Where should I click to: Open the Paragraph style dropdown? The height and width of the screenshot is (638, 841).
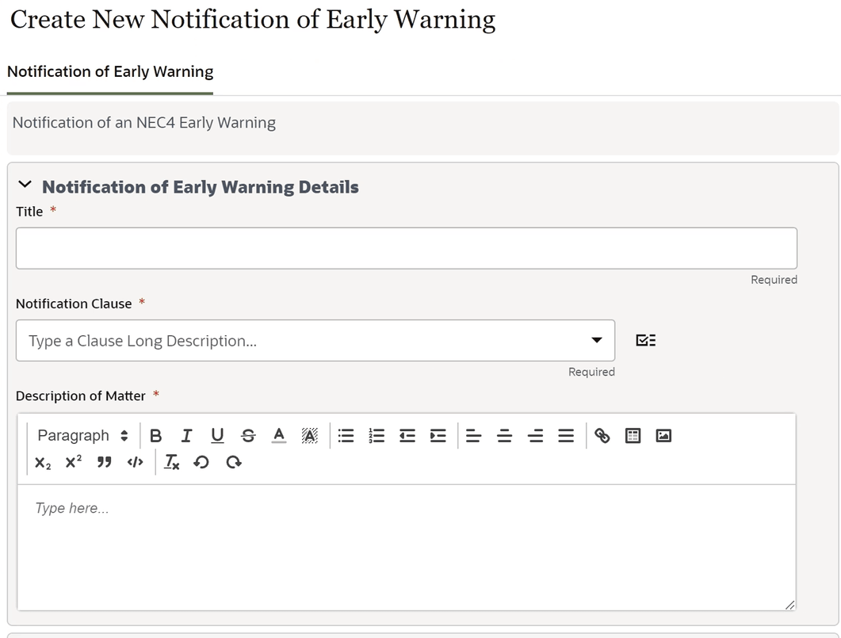click(82, 435)
